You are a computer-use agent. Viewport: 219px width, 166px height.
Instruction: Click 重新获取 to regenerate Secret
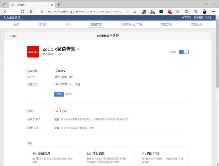(x=67, y=77)
